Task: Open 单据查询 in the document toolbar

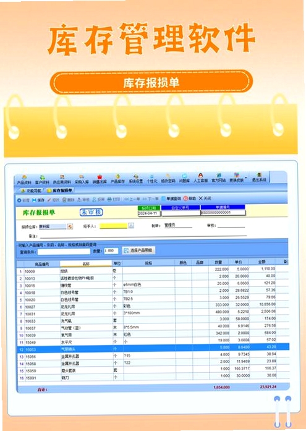Action: tap(171, 198)
